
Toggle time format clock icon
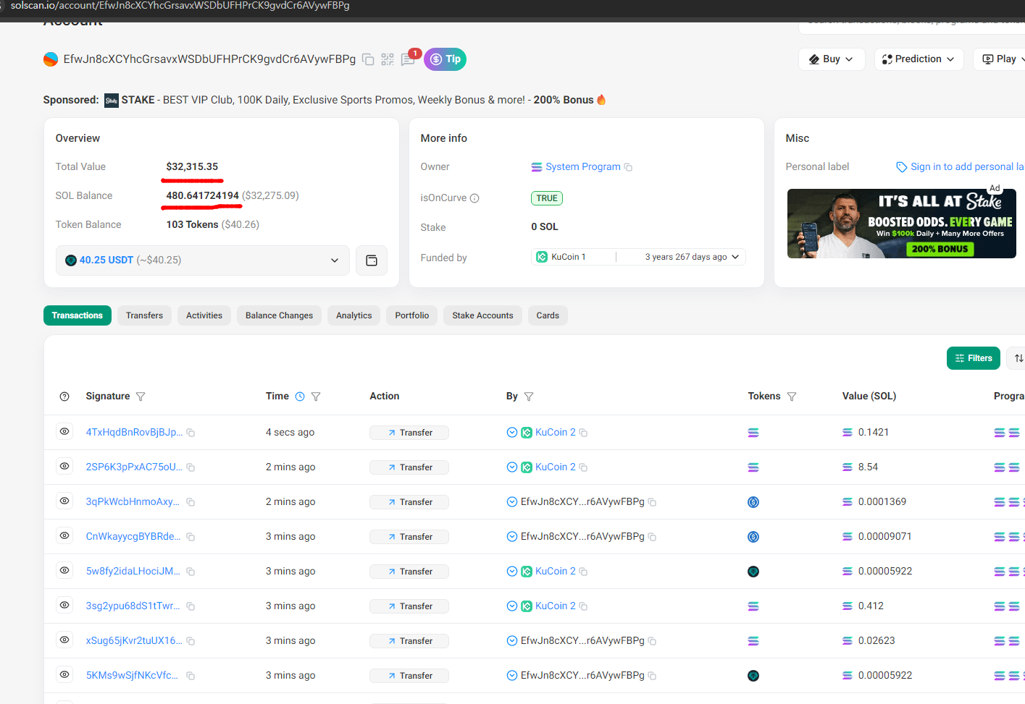click(x=300, y=396)
